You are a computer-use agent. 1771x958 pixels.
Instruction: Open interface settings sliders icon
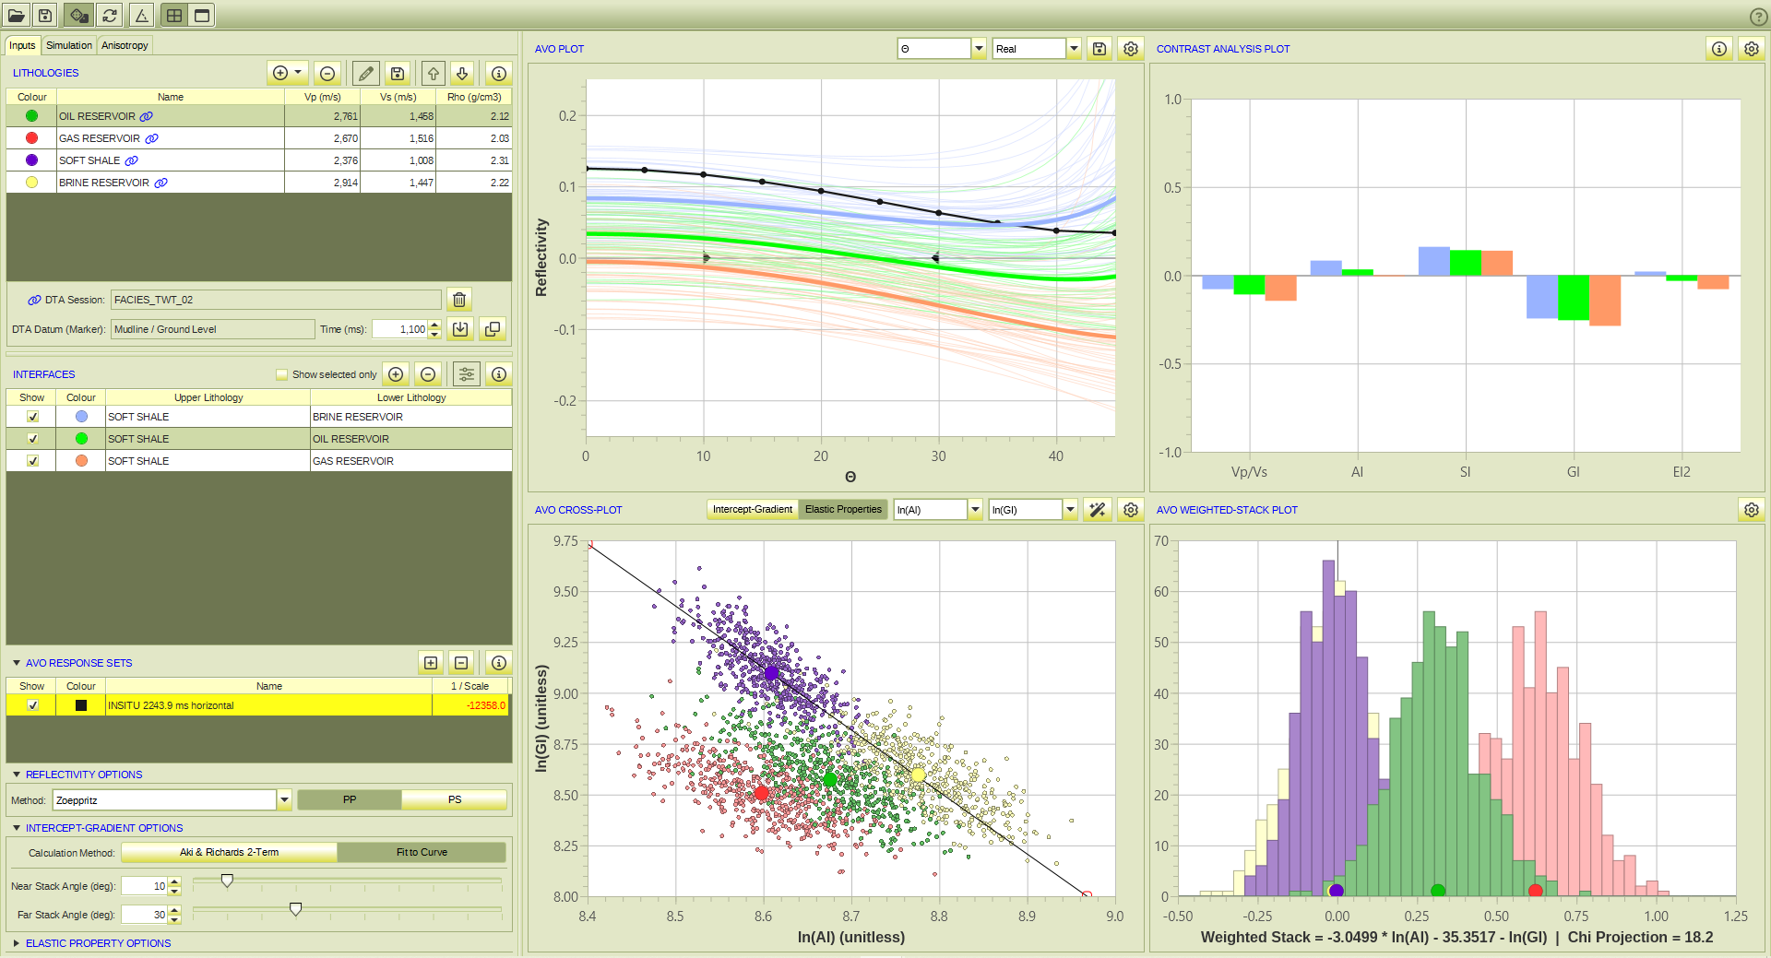pyautogui.click(x=467, y=373)
